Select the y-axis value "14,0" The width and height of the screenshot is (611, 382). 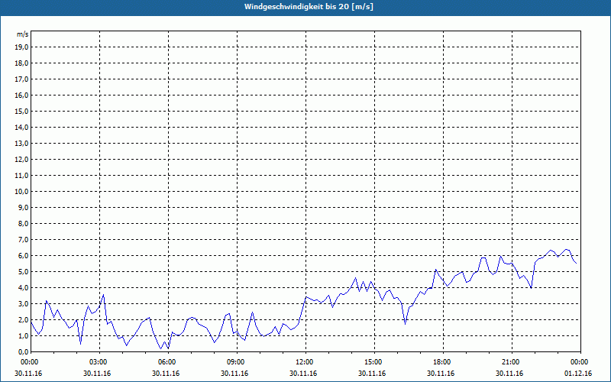21,127
